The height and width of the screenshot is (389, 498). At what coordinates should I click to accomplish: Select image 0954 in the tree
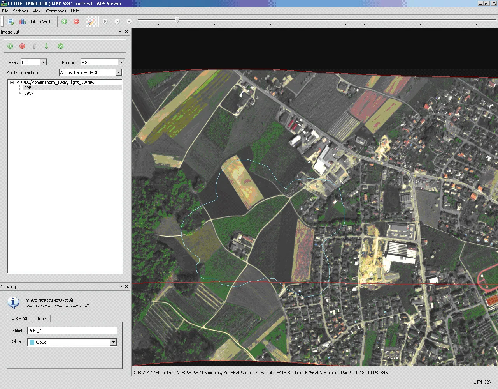point(29,88)
